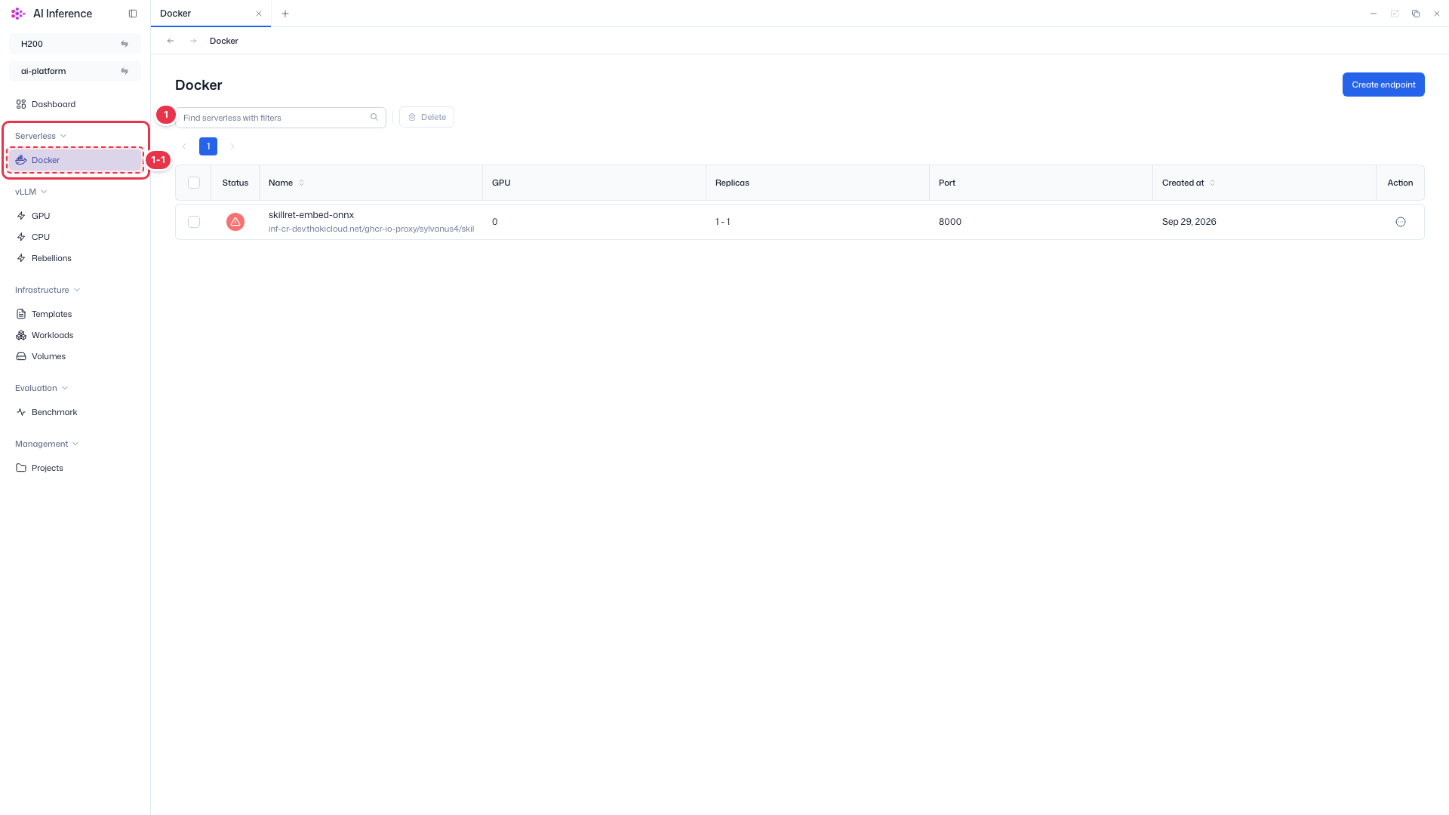Click the Delete button
Screen dimensions: 1449x815
pos(426,117)
